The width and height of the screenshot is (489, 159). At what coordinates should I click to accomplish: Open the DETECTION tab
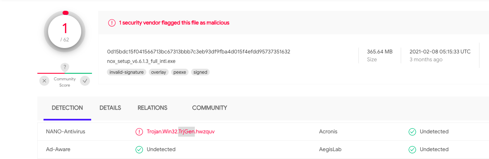coord(68,108)
